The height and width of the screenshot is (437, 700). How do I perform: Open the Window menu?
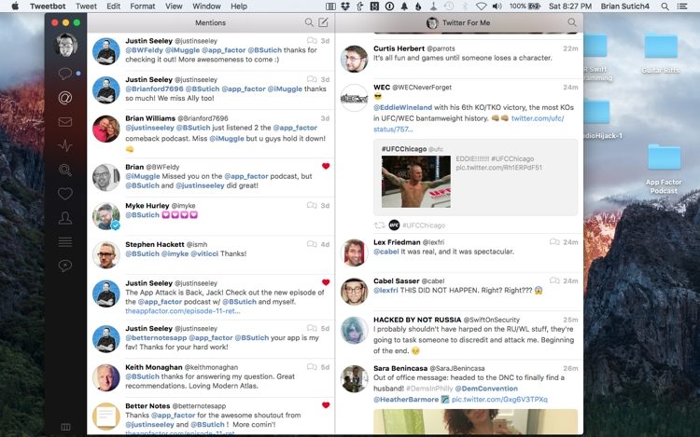(206, 7)
